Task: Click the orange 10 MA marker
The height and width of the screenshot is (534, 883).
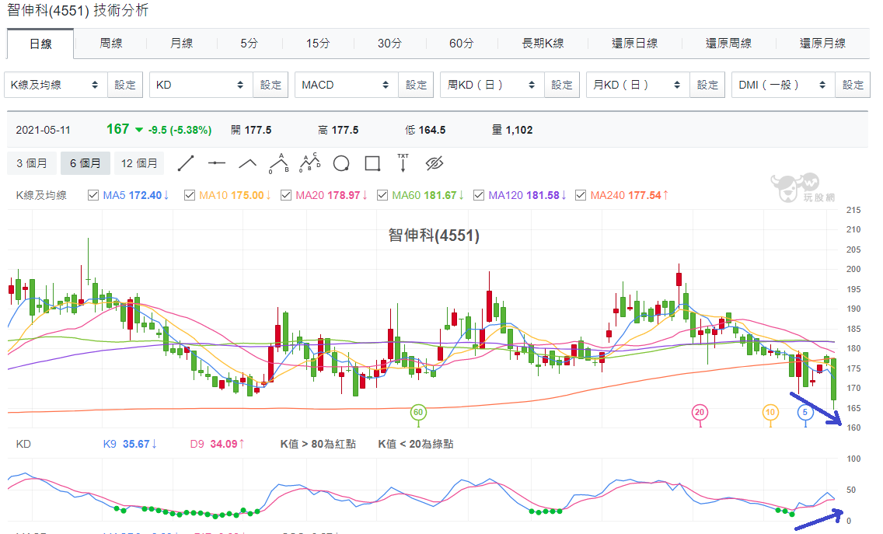Action: 770,412
